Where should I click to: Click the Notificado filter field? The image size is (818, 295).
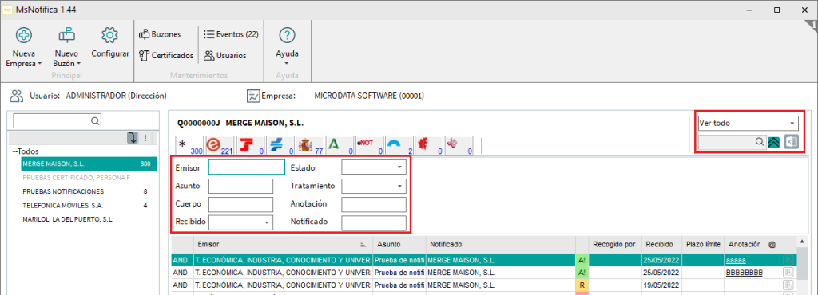click(374, 222)
